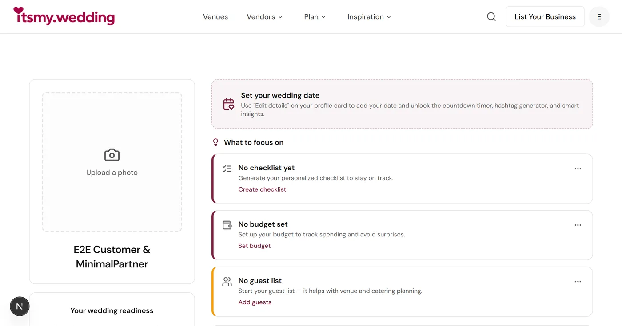Click the itsmy.wedding heart logo
The image size is (622, 326).
click(64, 16)
